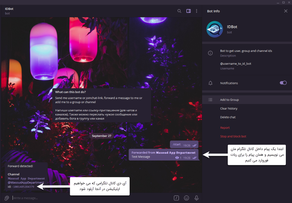The height and width of the screenshot is (203, 292).
Task: Open the @MasoudAppDepartment channel link
Action: (x=26, y=183)
